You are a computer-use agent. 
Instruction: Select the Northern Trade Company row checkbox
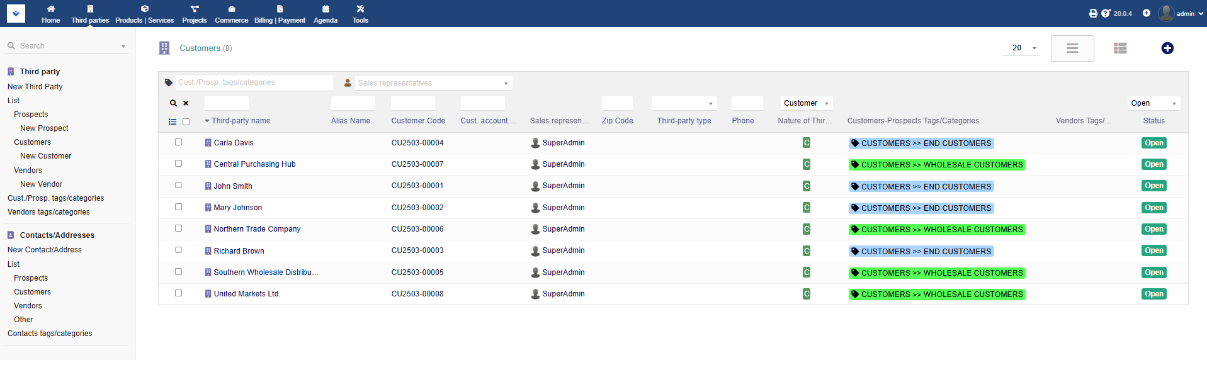(x=178, y=228)
